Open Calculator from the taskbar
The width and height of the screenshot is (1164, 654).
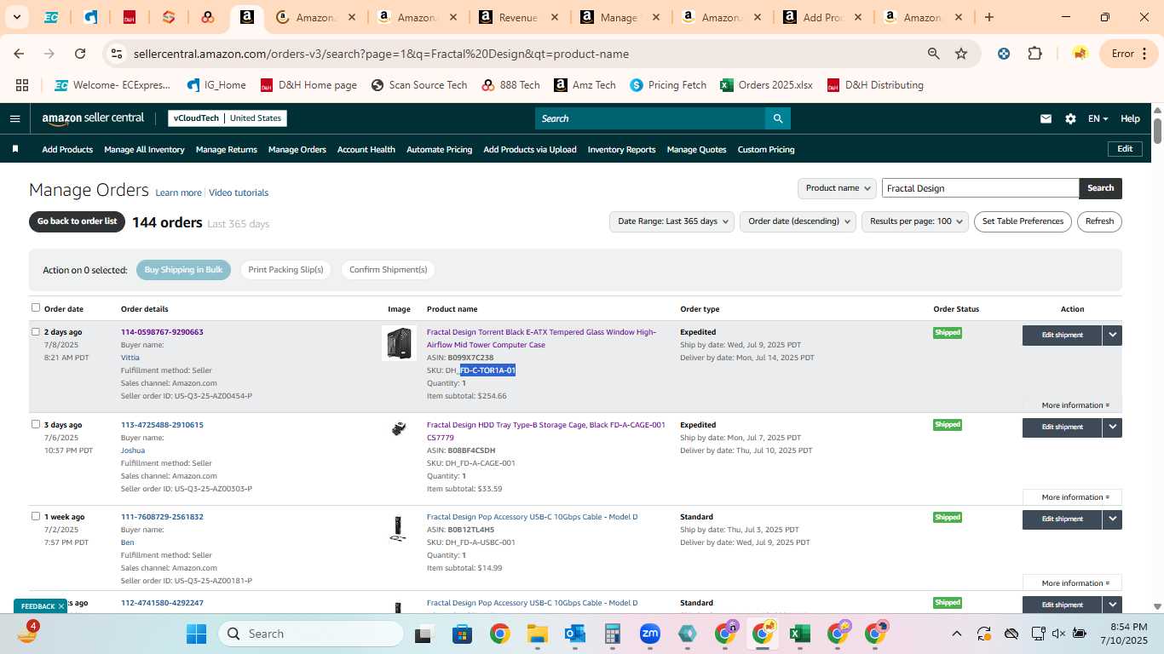pos(612,634)
